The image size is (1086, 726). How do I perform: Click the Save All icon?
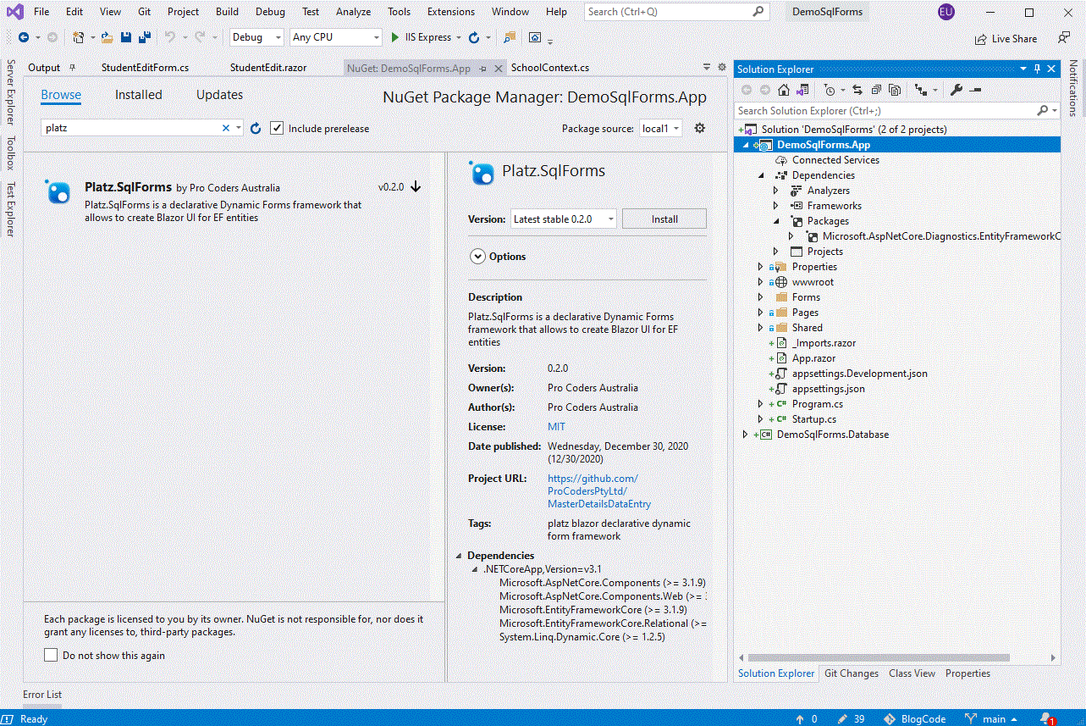(145, 37)
